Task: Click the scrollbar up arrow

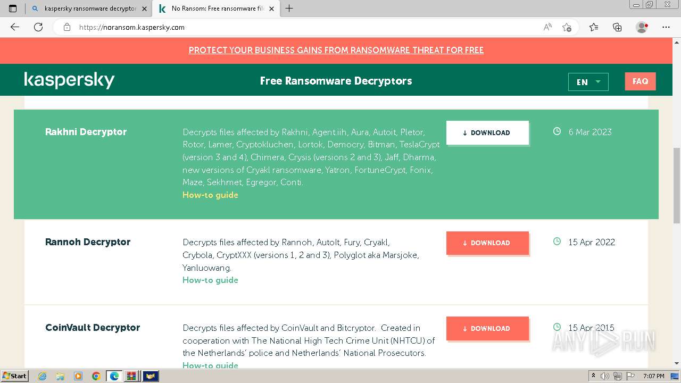Action: (x=677, y=41)
